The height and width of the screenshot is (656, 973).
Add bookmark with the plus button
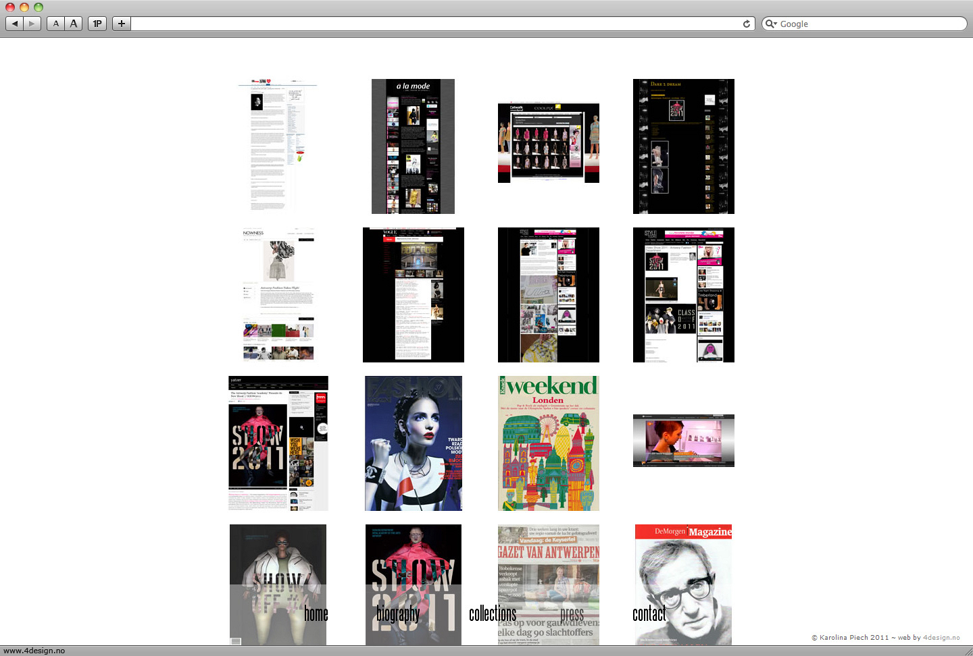[x=122, y=24]
